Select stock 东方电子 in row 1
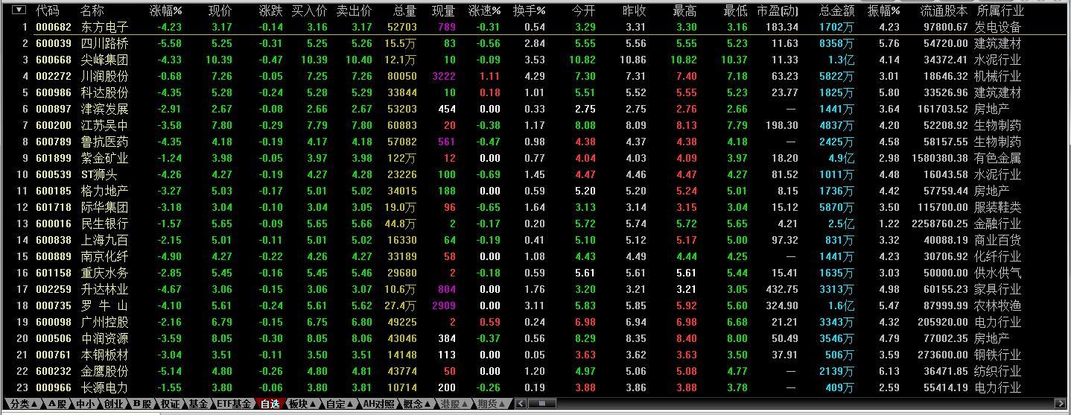This screenshot has width=1071, height=415. (x=104, y=27)
